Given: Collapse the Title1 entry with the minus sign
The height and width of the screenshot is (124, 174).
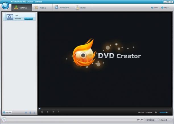Looking at the screenshot, I should click(5, 17).
